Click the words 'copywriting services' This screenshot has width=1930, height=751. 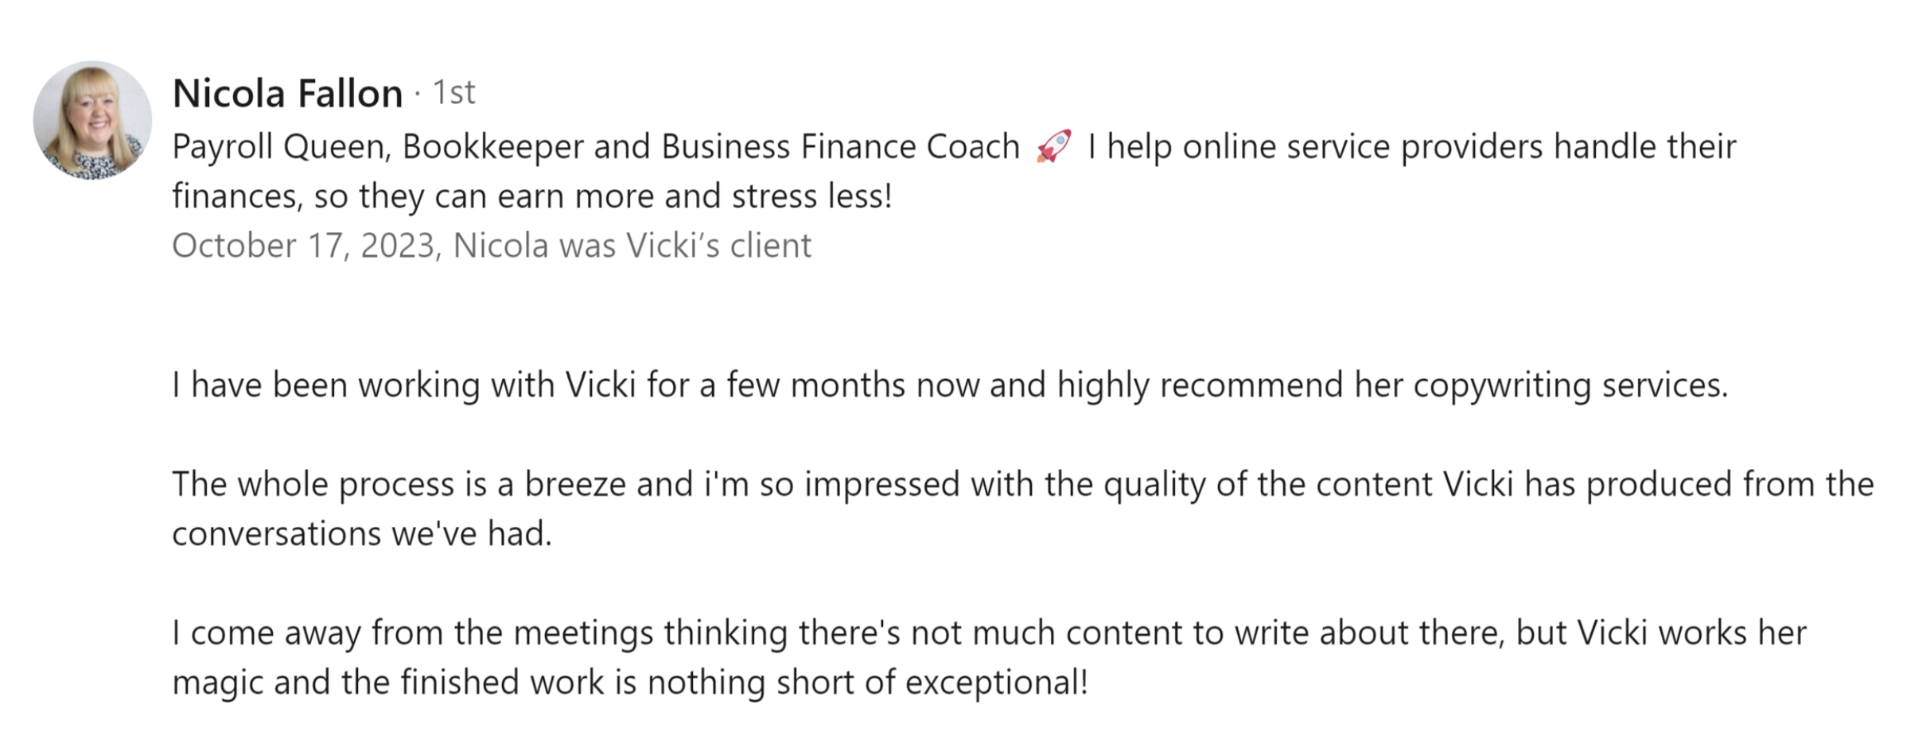1570,385
